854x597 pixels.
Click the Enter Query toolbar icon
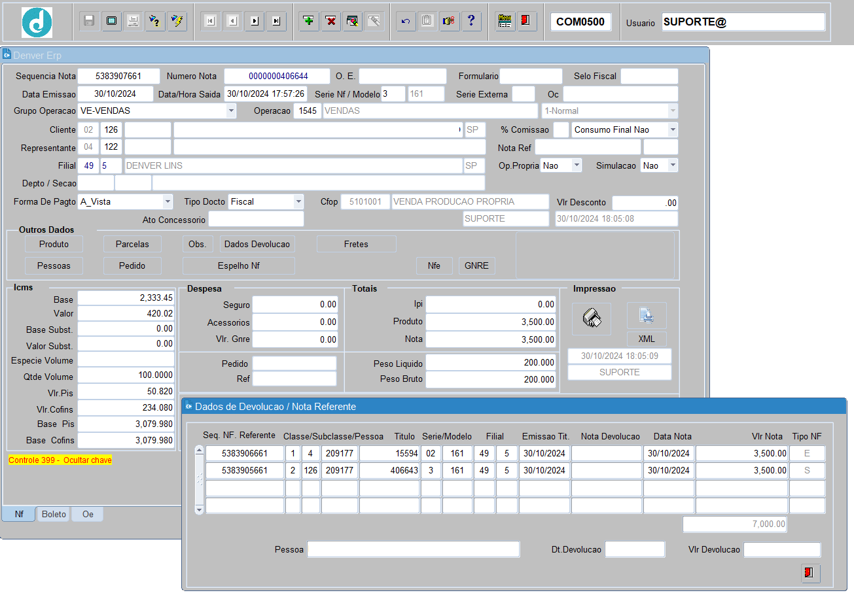tap(155, 21)
